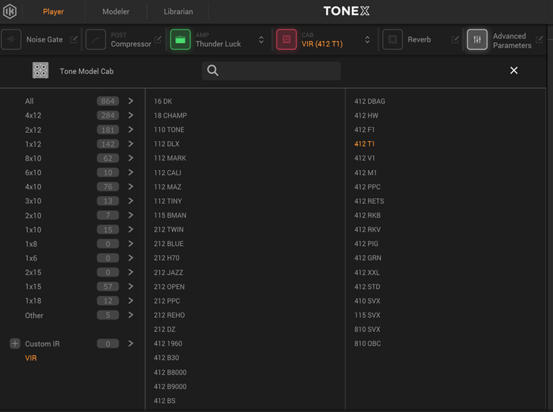Expand the 4x12 category chevron
Image resolution: width=553 pixels, height=412 pixels.
tap(131, 115)
